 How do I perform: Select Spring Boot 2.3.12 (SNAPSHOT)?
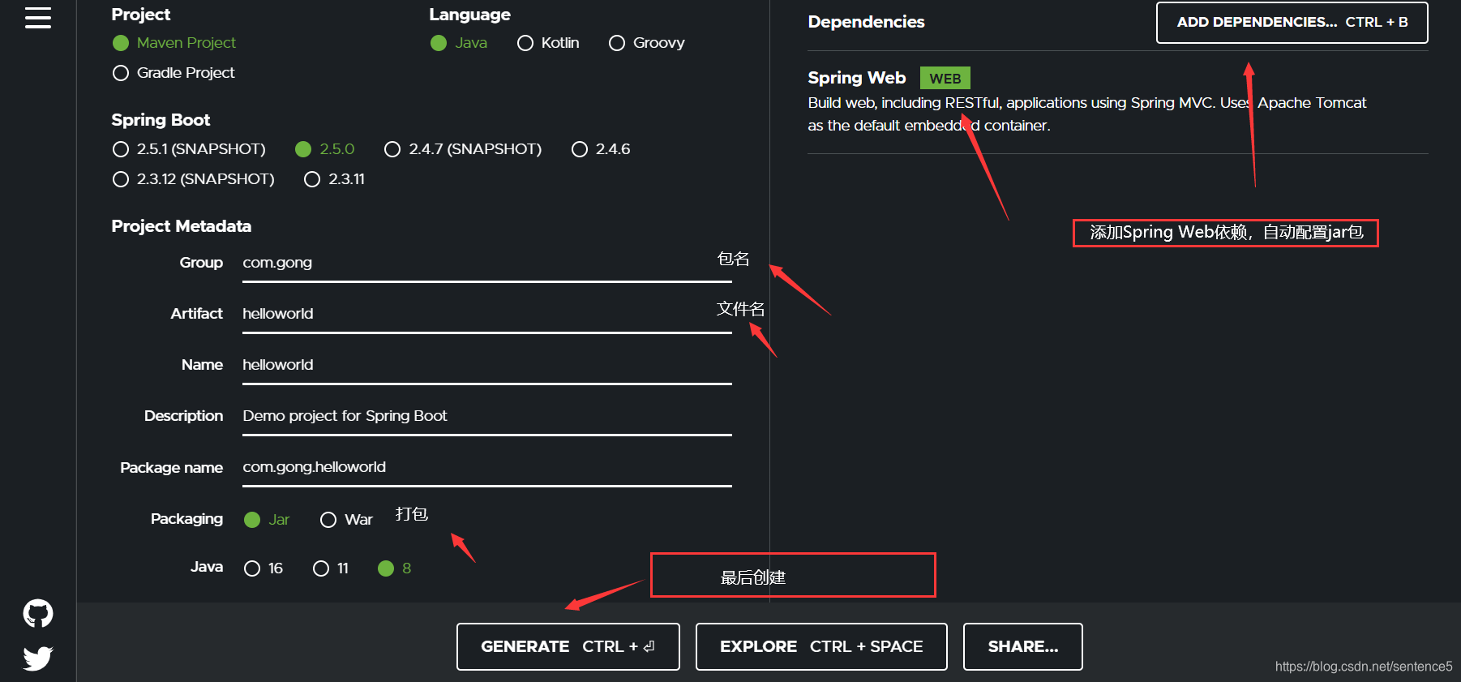pyautogui.click(x=194, y=179)
